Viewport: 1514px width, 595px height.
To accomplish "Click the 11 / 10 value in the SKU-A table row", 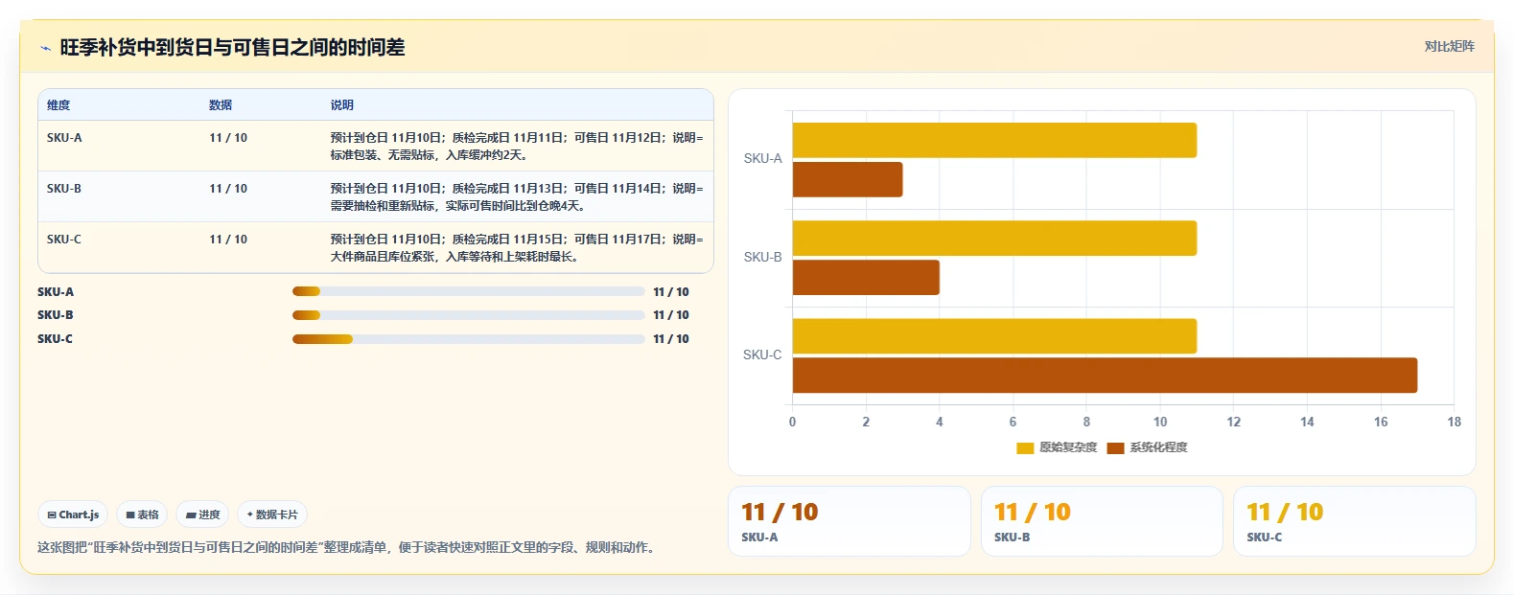I will click(x=228, y=138).
